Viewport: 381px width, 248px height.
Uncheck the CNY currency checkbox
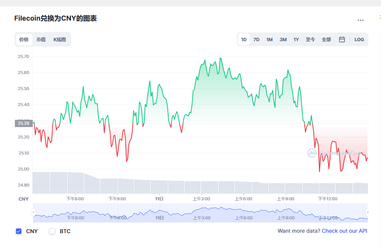click(19, 231)
